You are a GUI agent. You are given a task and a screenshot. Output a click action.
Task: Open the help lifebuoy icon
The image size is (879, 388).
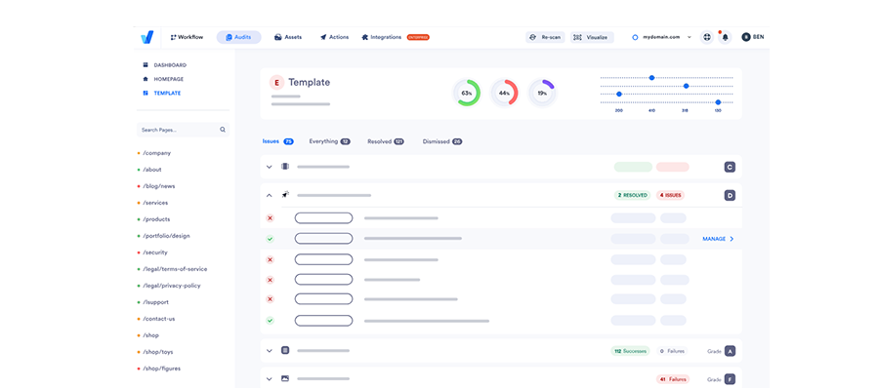click(706, 37)
